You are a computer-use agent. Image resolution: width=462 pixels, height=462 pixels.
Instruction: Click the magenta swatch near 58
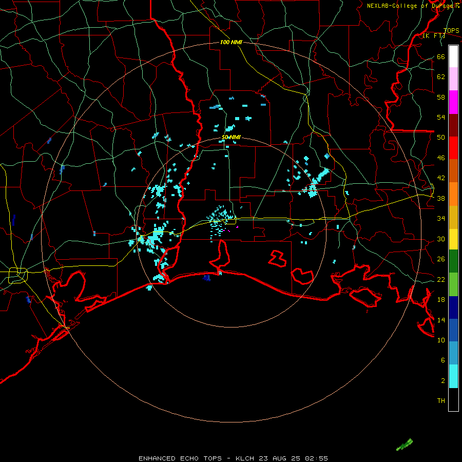tap(453, 102)
